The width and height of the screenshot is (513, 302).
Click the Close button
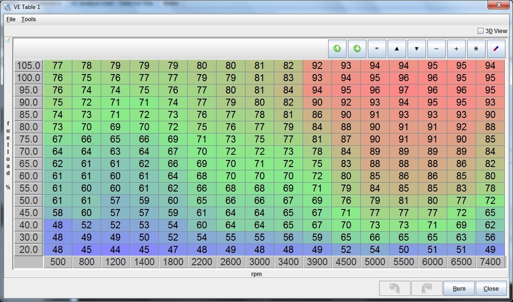tap(491, 288)
